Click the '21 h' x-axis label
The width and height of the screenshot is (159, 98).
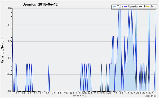[x=139, y=93]
